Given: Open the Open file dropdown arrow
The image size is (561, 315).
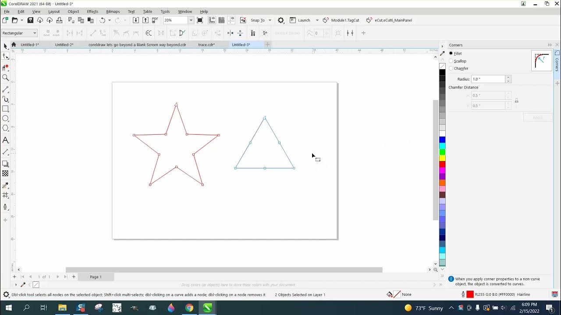Looking at the screenshot, I should 21,20.
